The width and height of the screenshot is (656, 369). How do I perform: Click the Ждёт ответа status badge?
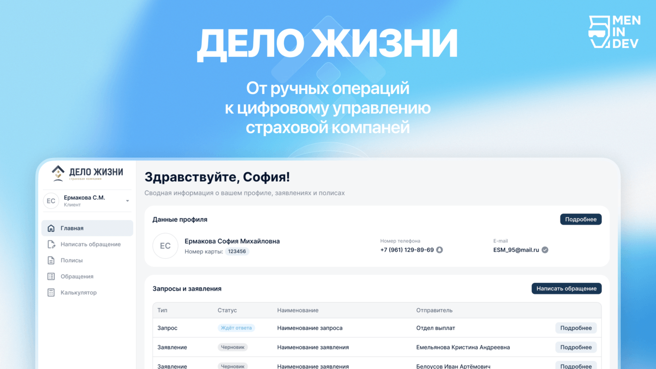236,327
